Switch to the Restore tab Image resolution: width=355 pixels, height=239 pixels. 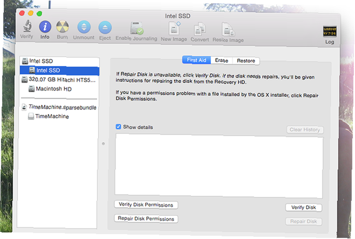tap(246, 61)
